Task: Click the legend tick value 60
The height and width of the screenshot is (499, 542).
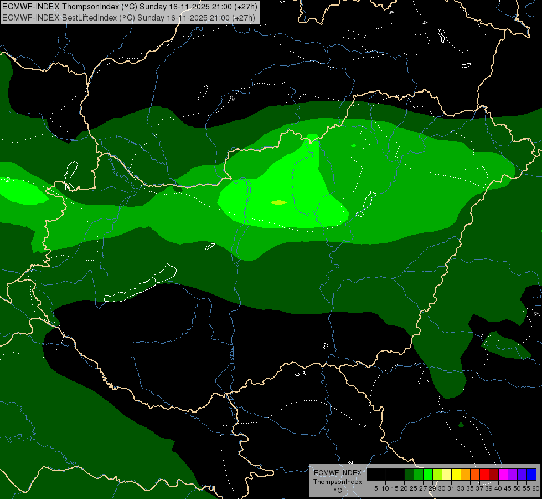Action: pos(536,488)
